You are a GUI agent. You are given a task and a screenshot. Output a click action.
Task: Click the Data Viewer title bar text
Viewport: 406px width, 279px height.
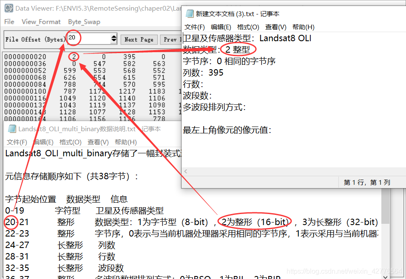click(98, 8)
